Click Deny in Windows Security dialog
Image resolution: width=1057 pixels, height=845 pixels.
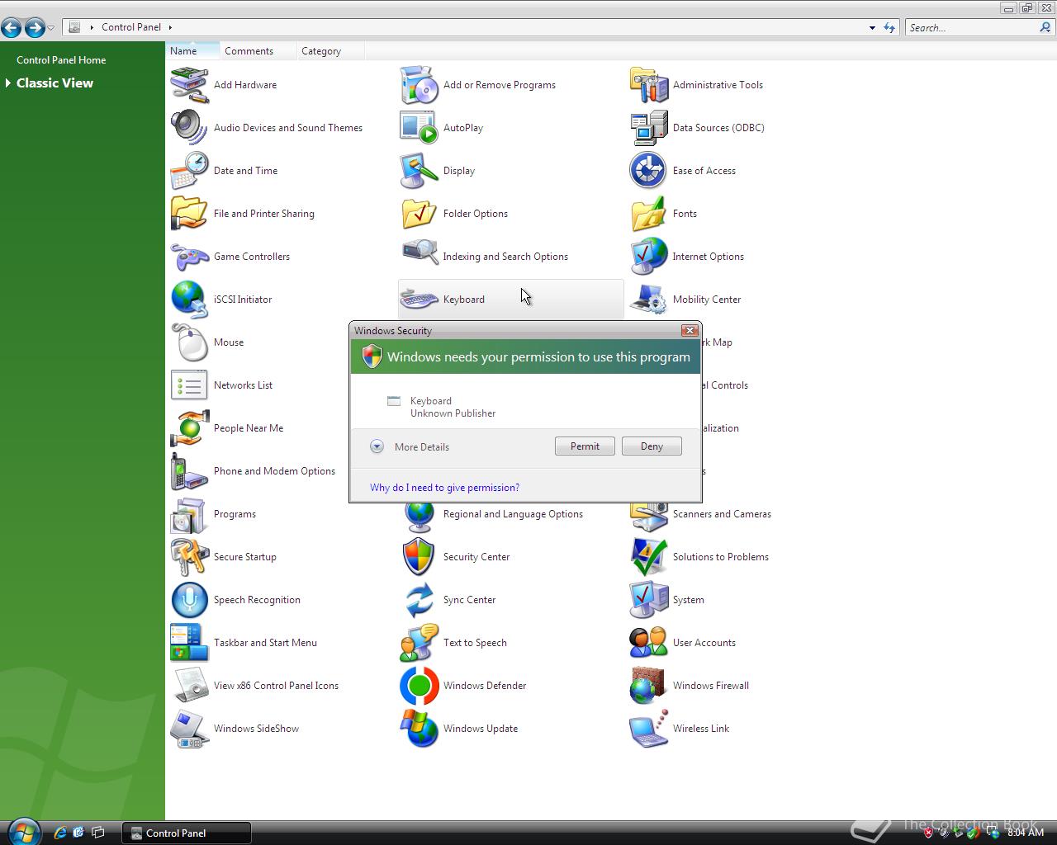click(x=652, y=446)
